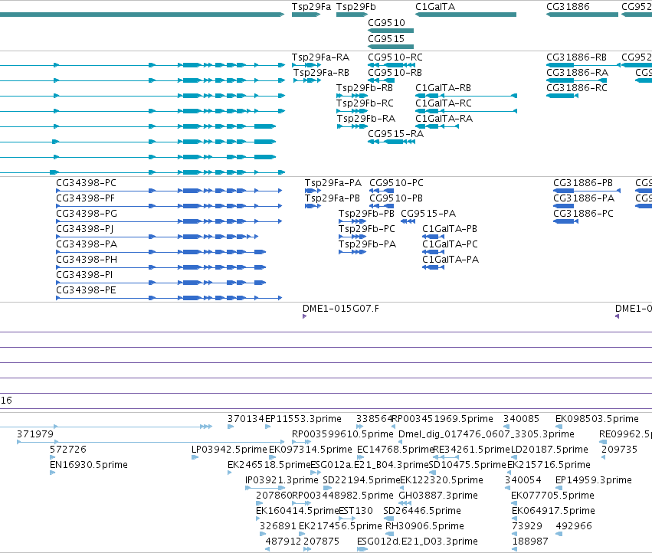The image size is (652, 553).
Task: Click transcript CG9510-RC label
Action: tap(395, 57)
